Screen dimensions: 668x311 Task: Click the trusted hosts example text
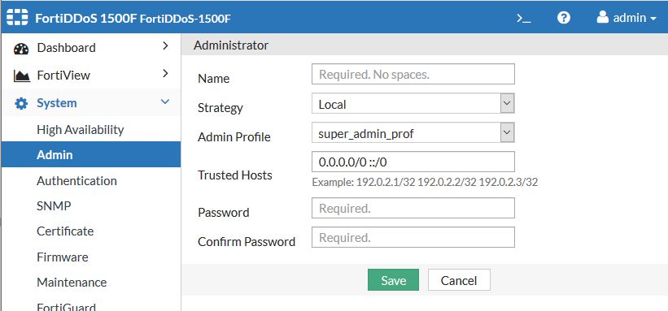(x=425, y=183)
